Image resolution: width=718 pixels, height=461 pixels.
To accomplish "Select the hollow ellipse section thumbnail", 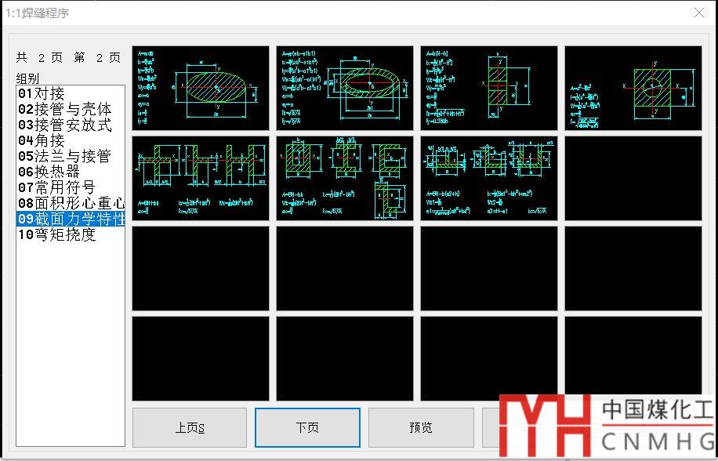I will point(345,88).
